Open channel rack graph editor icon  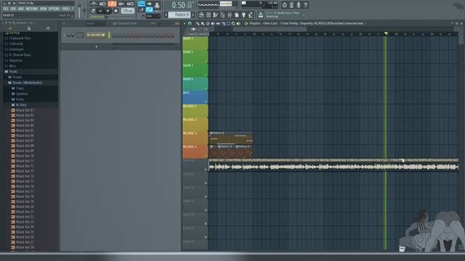[x=177, y=23]
